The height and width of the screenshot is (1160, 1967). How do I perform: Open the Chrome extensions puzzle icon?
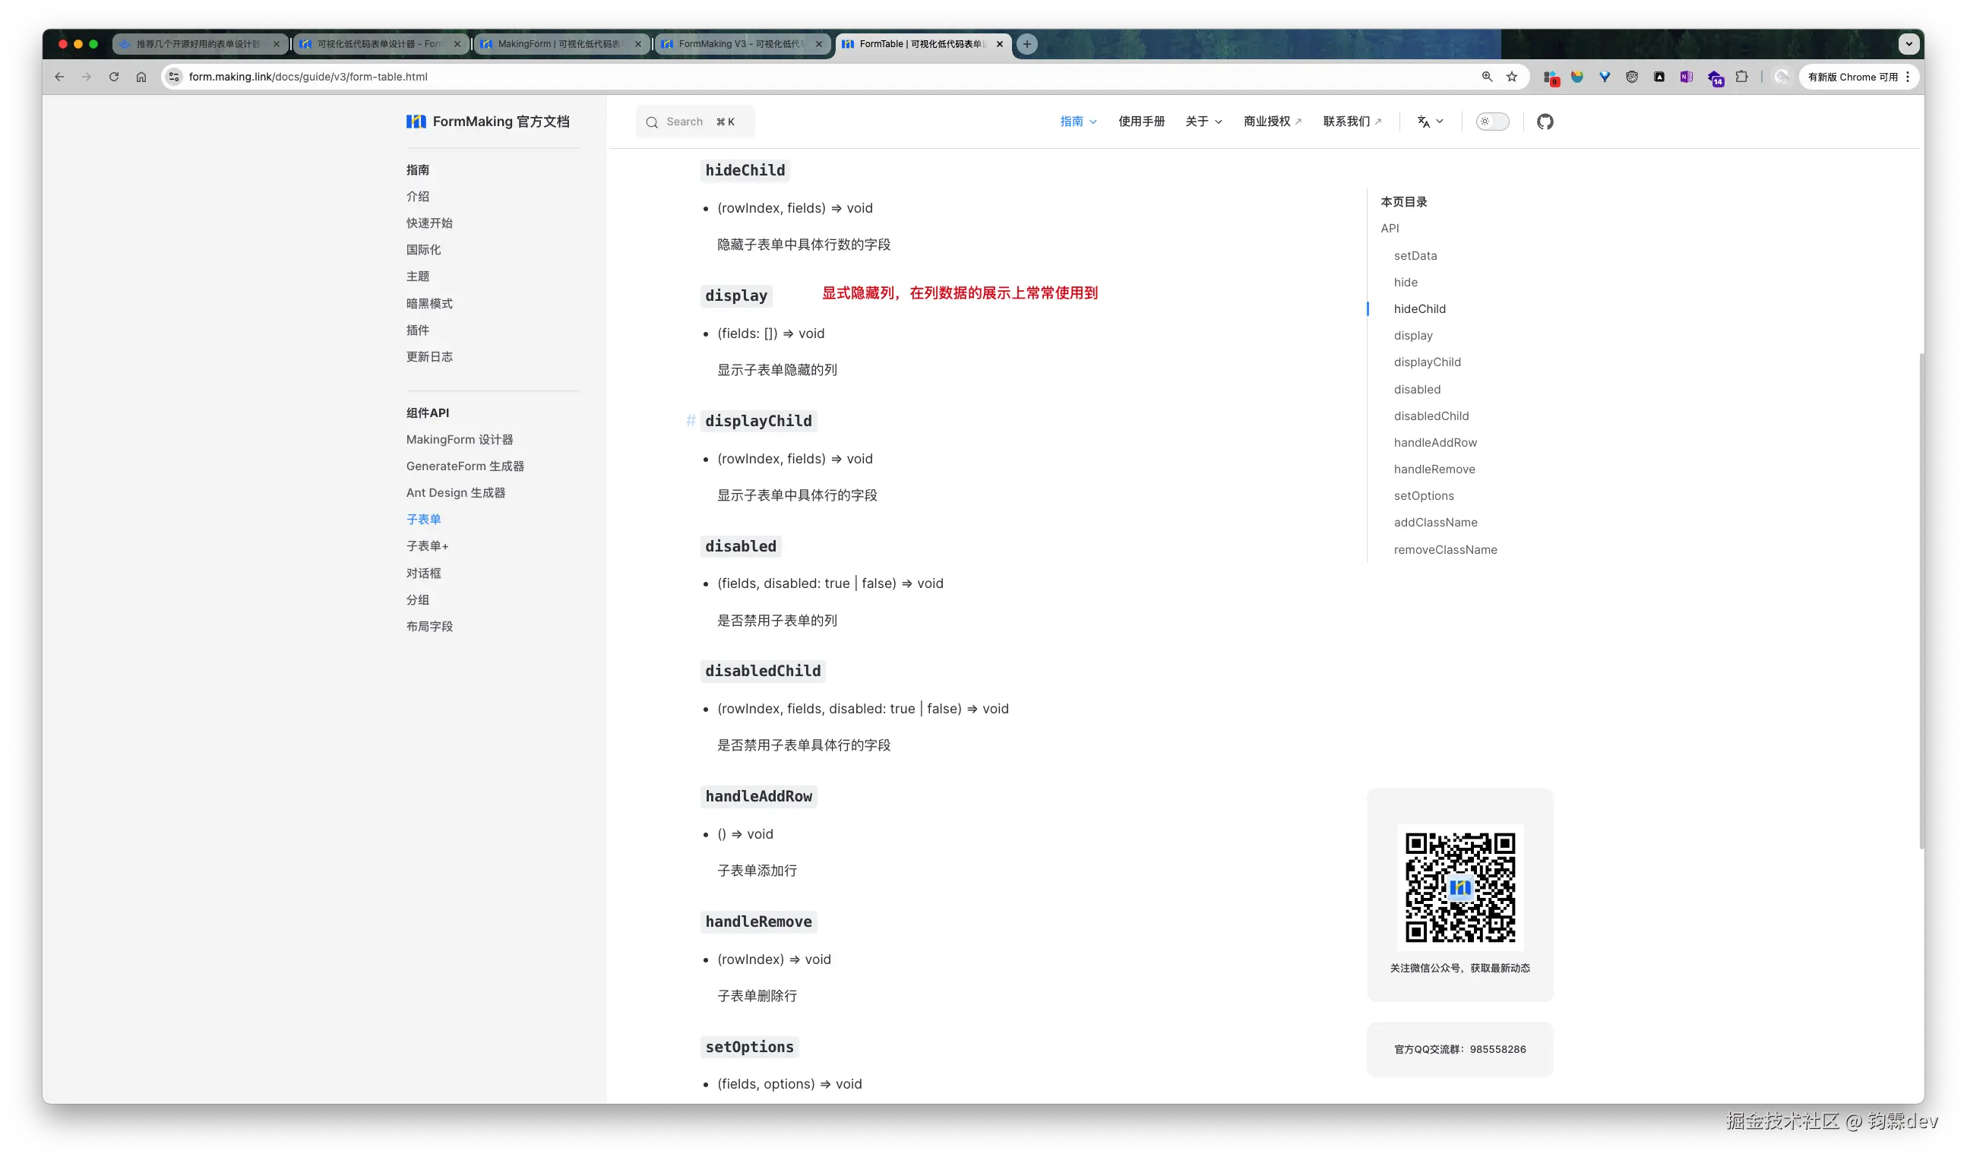coord(1742,77)
